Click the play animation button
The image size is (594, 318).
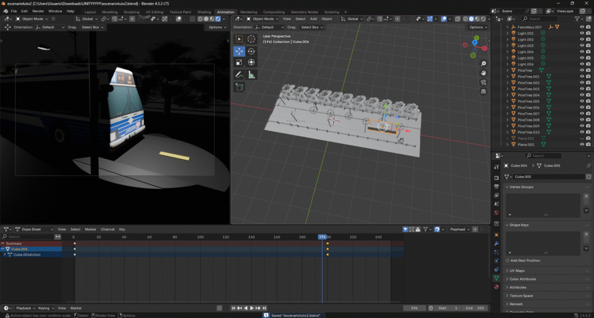pos(252,308)
